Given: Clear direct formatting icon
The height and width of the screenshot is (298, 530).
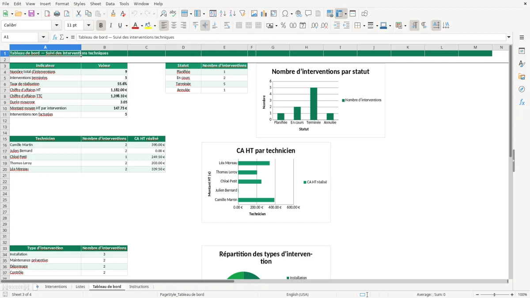Looking at the screenshot, I should point(123,14).
